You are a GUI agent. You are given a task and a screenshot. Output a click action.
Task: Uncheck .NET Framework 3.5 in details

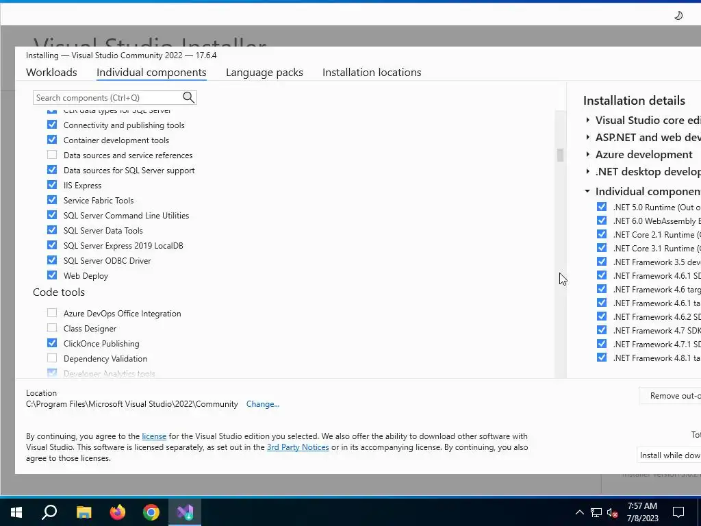pyautogui.click(x=602, y=261)
